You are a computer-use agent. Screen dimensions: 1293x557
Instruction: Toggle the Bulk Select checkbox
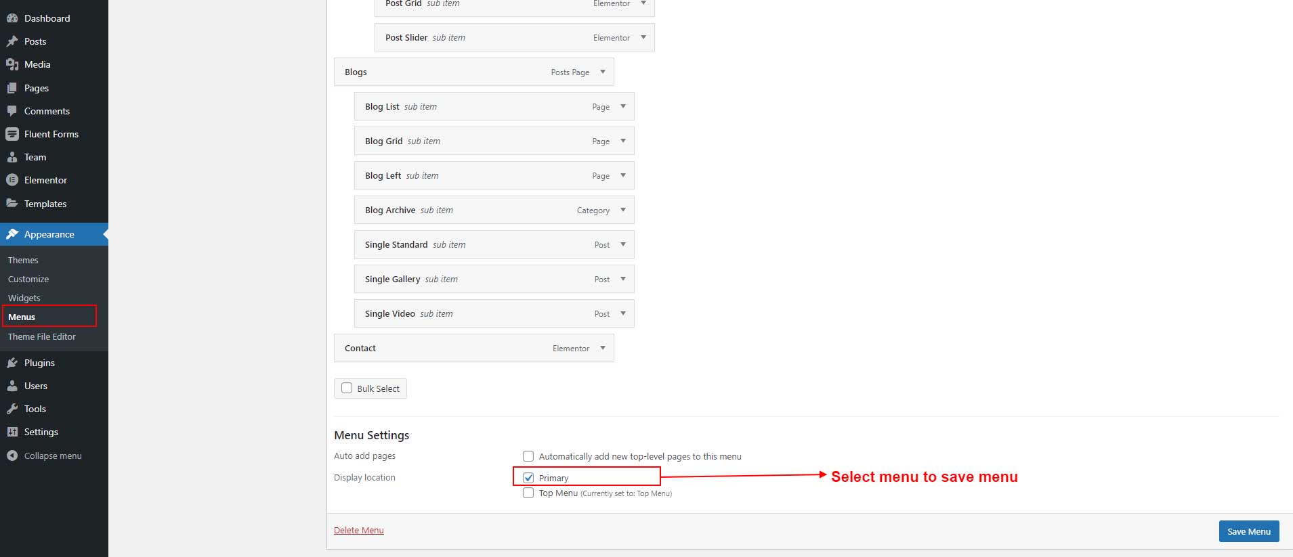coord(347,388)
